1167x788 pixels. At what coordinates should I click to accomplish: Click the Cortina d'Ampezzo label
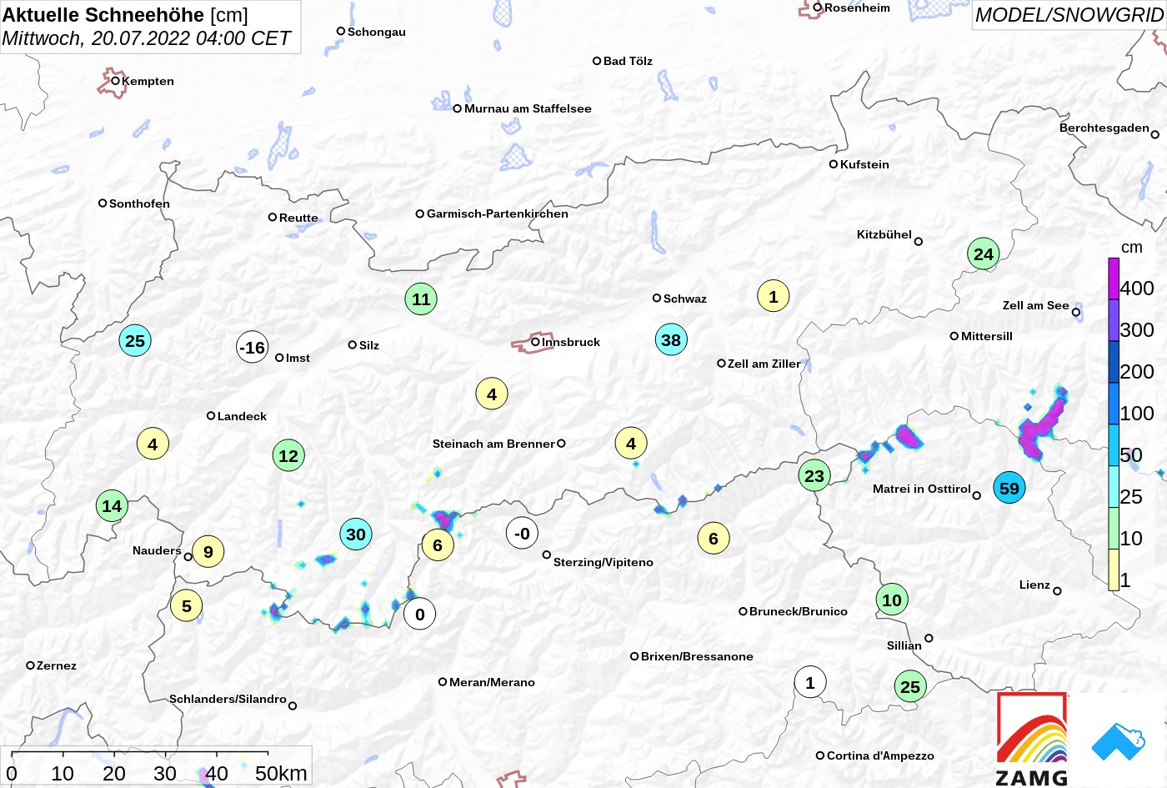(x=880, y=755)
